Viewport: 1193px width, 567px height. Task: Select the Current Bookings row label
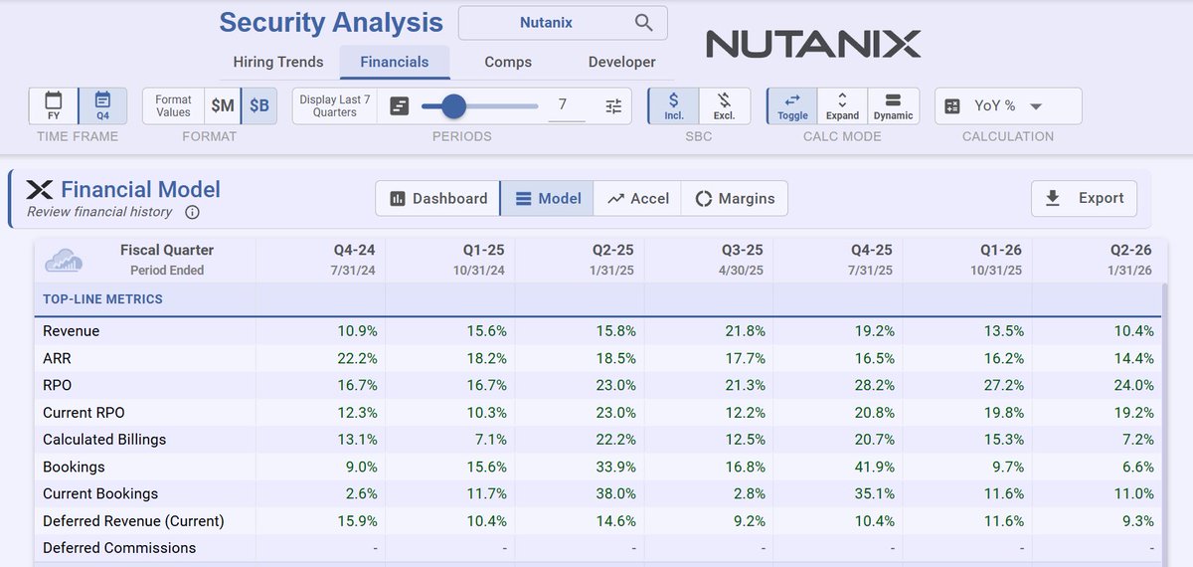coord(100,493)
